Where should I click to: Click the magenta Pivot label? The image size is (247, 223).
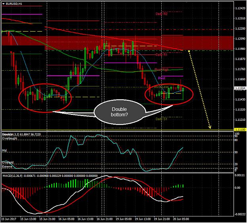click(162, 78)
